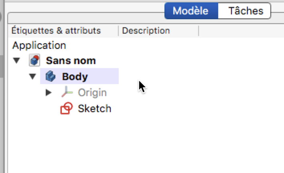Click the grey scrollbar at left edge
The image size is (284, 173).
click(2, 66)
